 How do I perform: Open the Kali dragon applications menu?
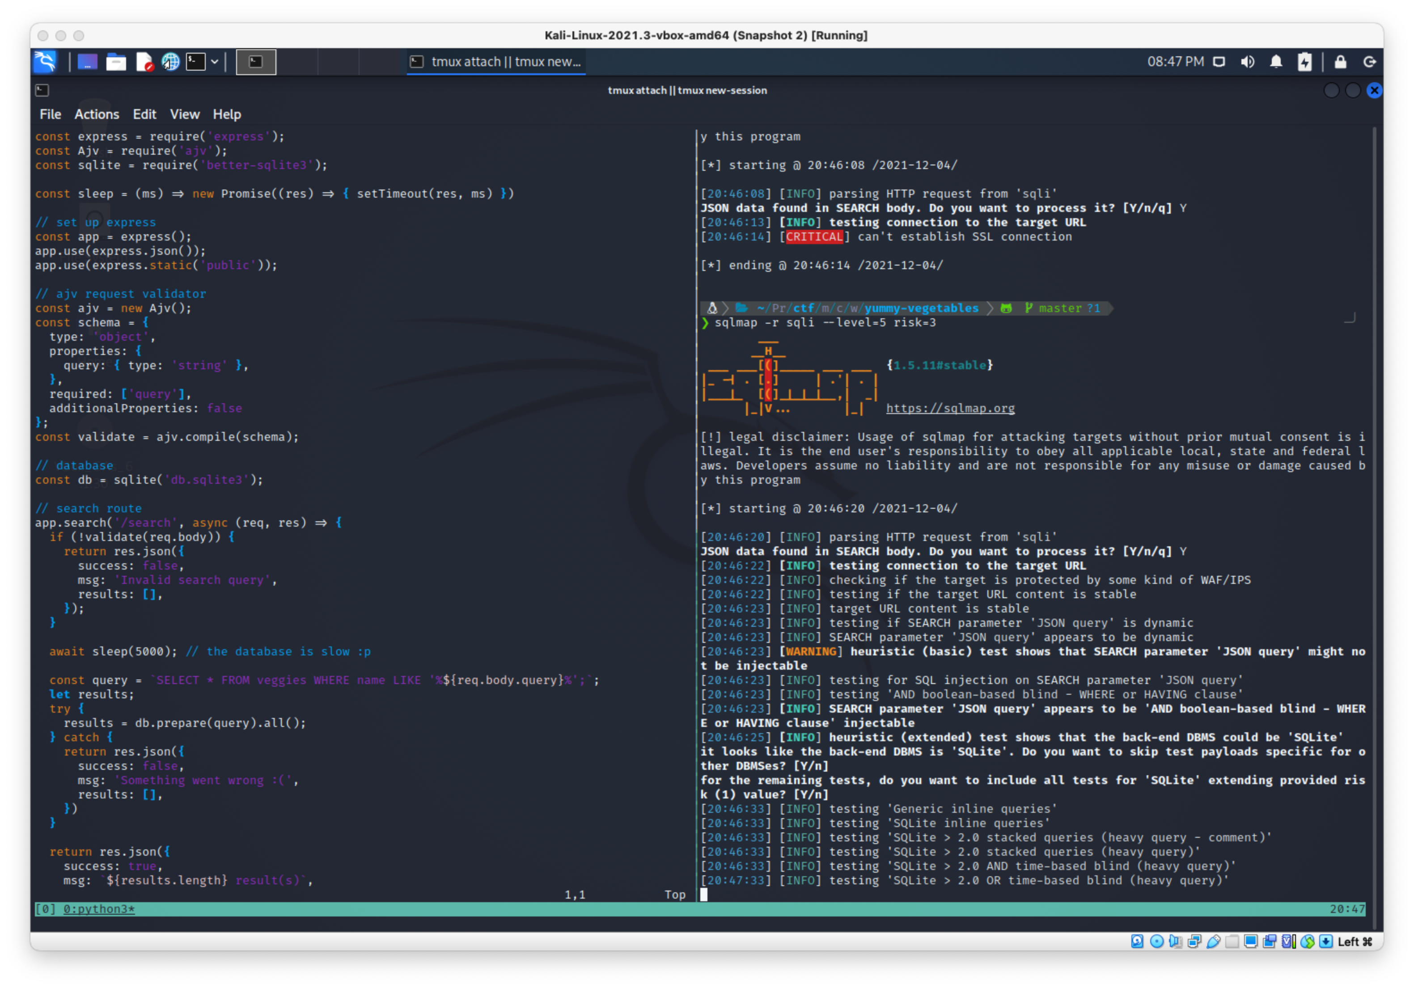point(45,62)
